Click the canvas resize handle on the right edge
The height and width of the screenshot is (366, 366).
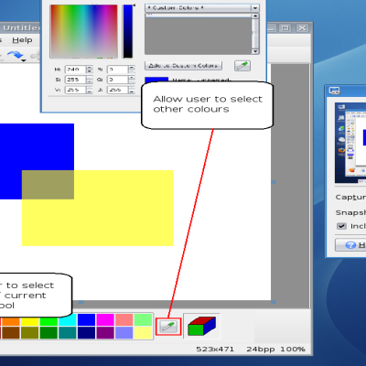pos(274,182)
